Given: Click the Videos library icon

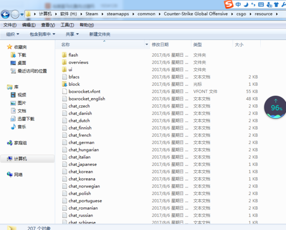Looking at the screenshot, I should (13, 95).
